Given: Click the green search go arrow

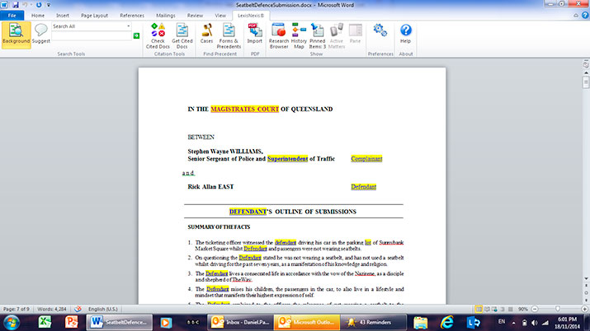Looking at the screenshot, I should (x=136, y=35).
